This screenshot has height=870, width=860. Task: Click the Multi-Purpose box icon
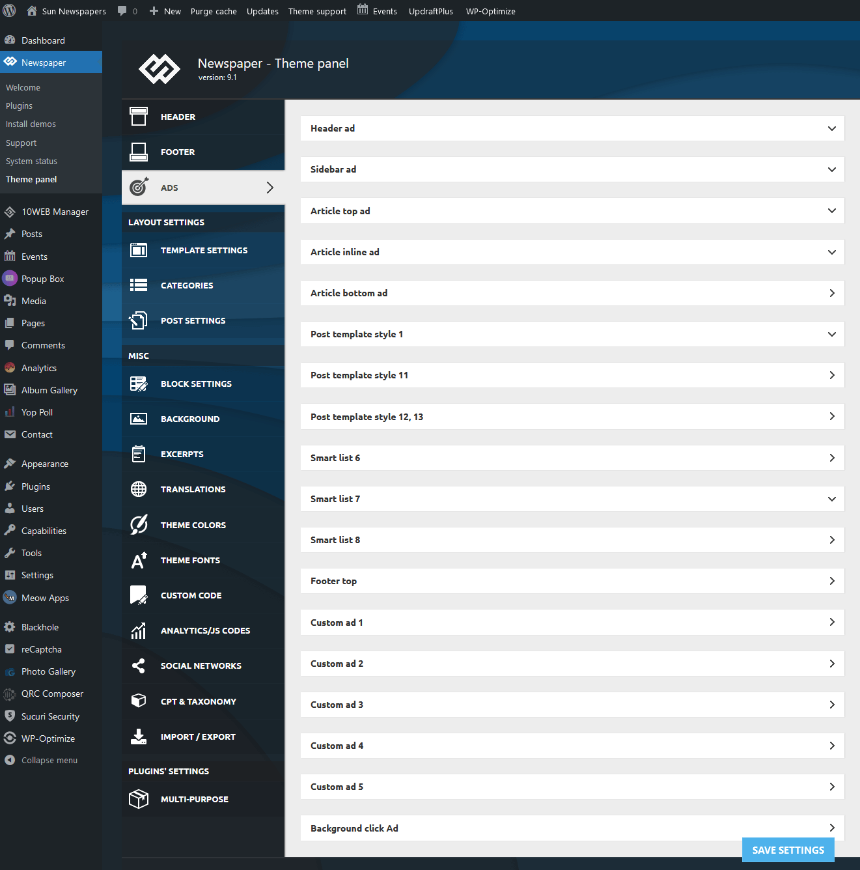click(x=139, y=799)
